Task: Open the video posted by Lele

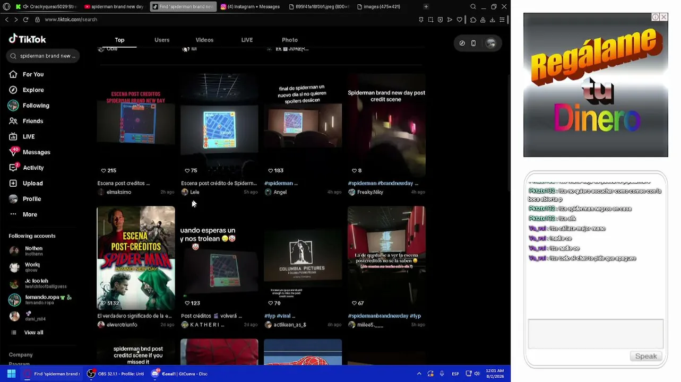Action: point(219,125)
